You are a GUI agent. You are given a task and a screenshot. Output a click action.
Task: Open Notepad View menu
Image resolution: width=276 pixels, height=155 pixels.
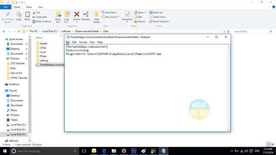click(92, 42)
